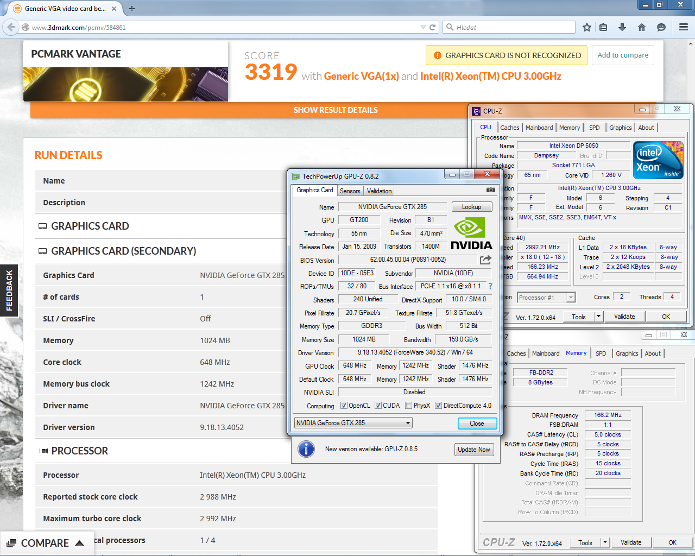Click the GPU-Z screenshot camera icon
Screen dimensions: 695x556
491,190
